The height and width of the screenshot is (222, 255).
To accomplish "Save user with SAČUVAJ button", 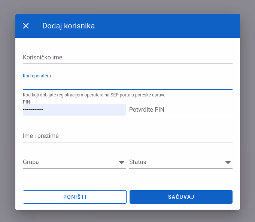I will pyautogui.click(x=181, y=197).
